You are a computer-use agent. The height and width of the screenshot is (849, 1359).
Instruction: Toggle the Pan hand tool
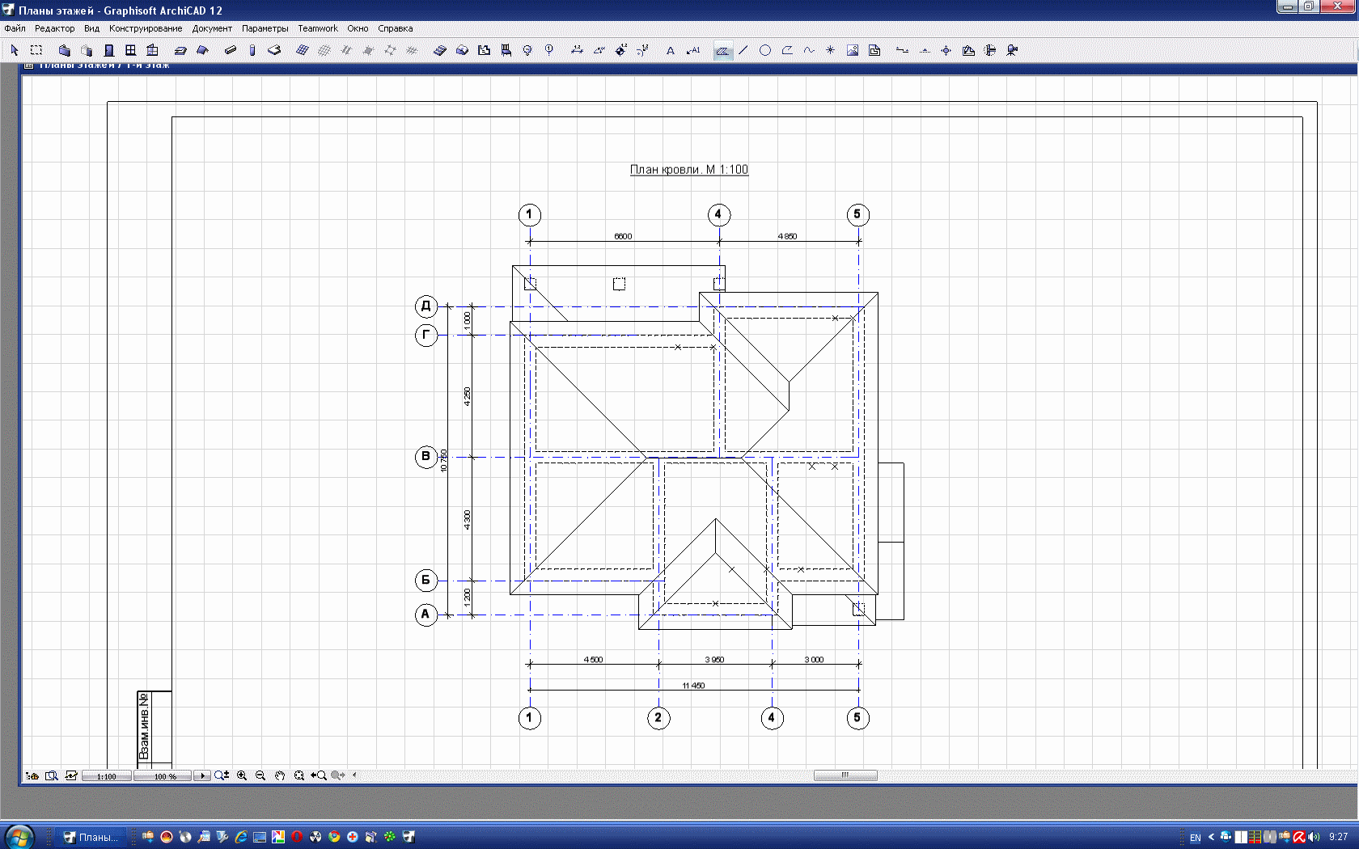280,775
